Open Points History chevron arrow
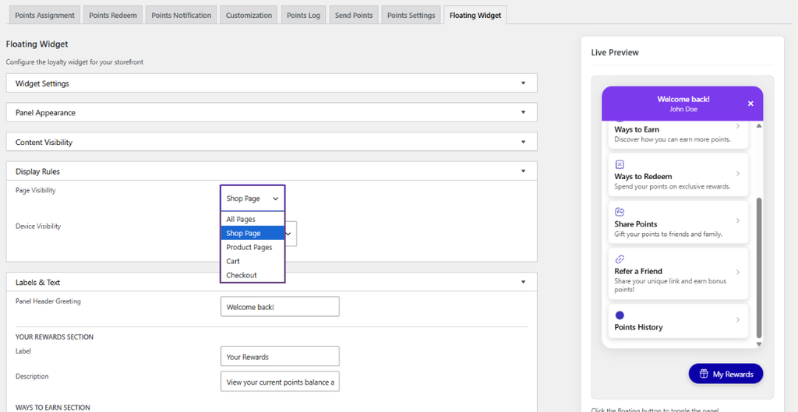798x412 pixels. [x=738, y=320]
